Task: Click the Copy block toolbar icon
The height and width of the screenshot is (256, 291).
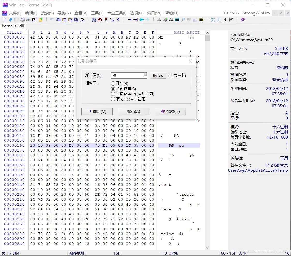Action: [x=58, y=19]
